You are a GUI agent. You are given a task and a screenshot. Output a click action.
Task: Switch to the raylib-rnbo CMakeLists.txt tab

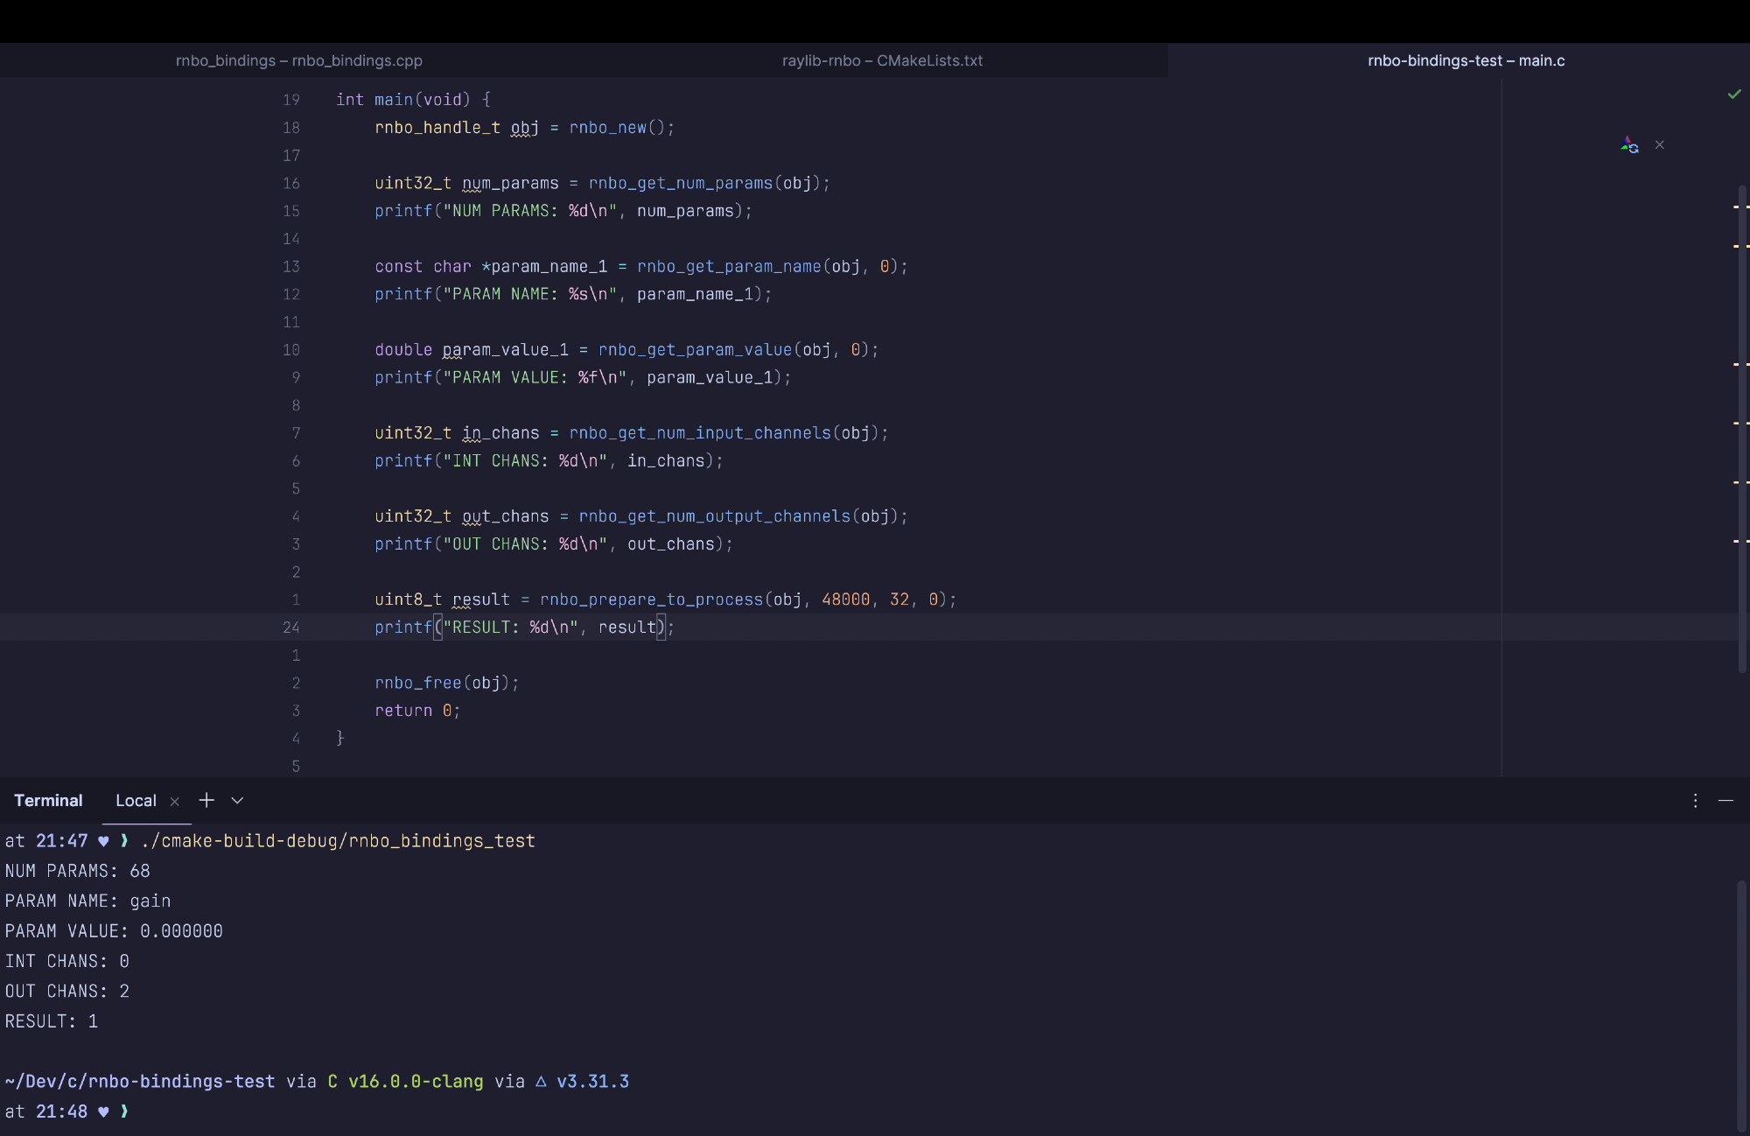tap(882, 60)
